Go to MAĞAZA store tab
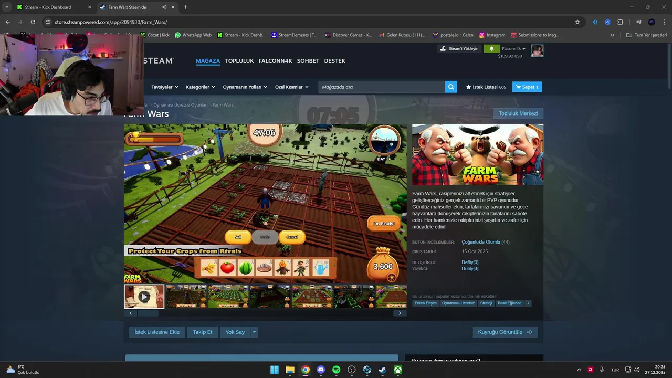This screenshot has height=378, width=672. pos(208,61)
